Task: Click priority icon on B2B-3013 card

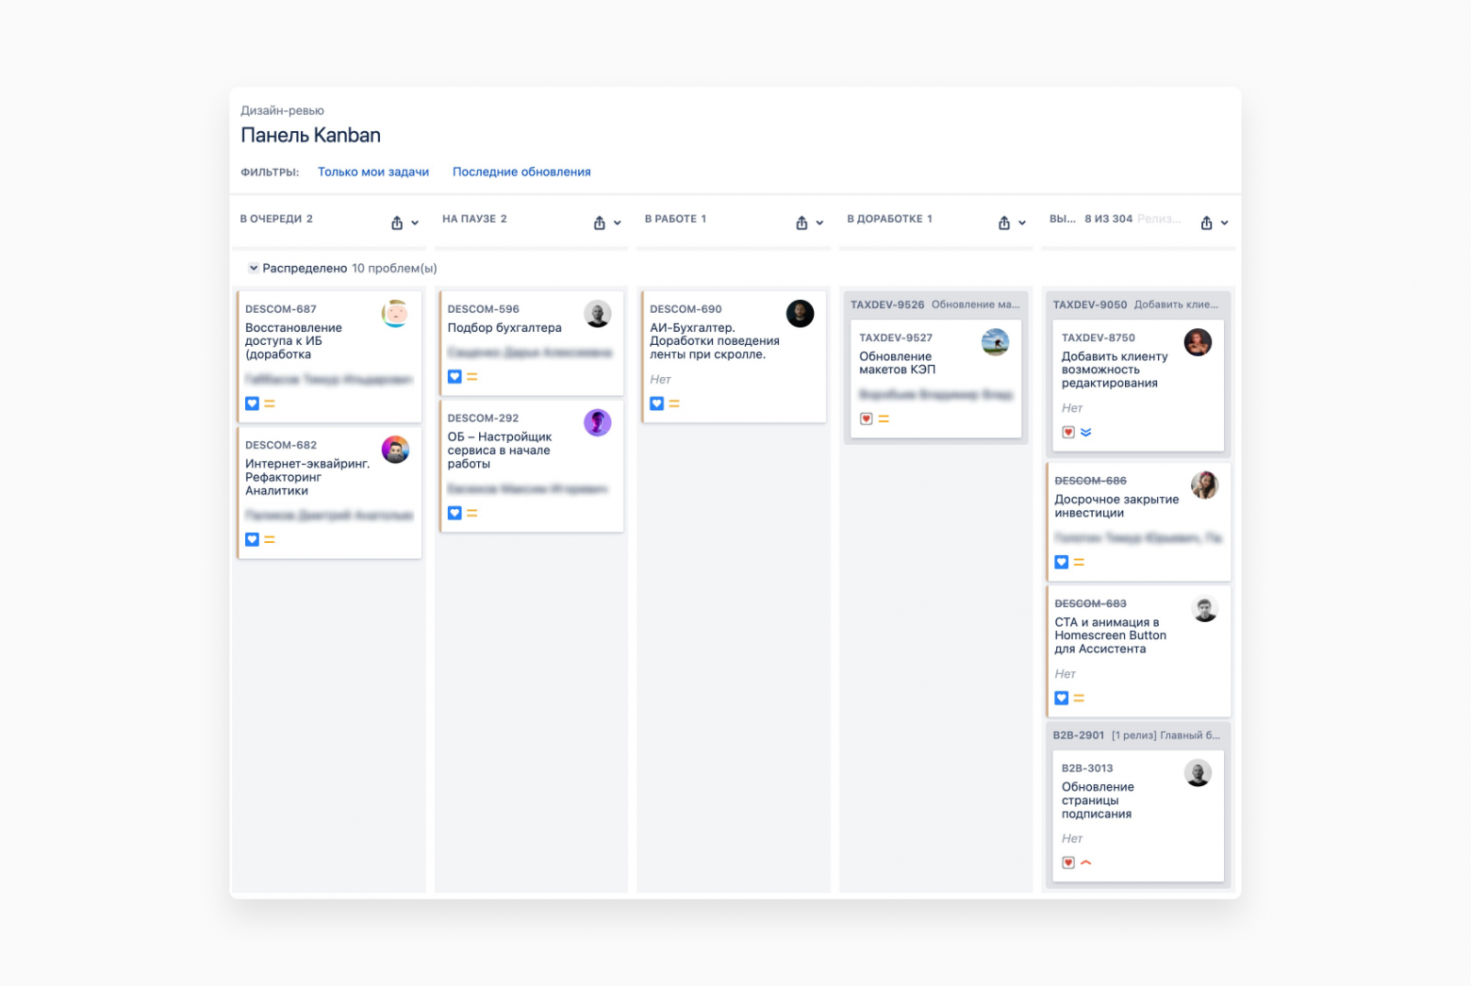Action: click(x=1086, y=863)
